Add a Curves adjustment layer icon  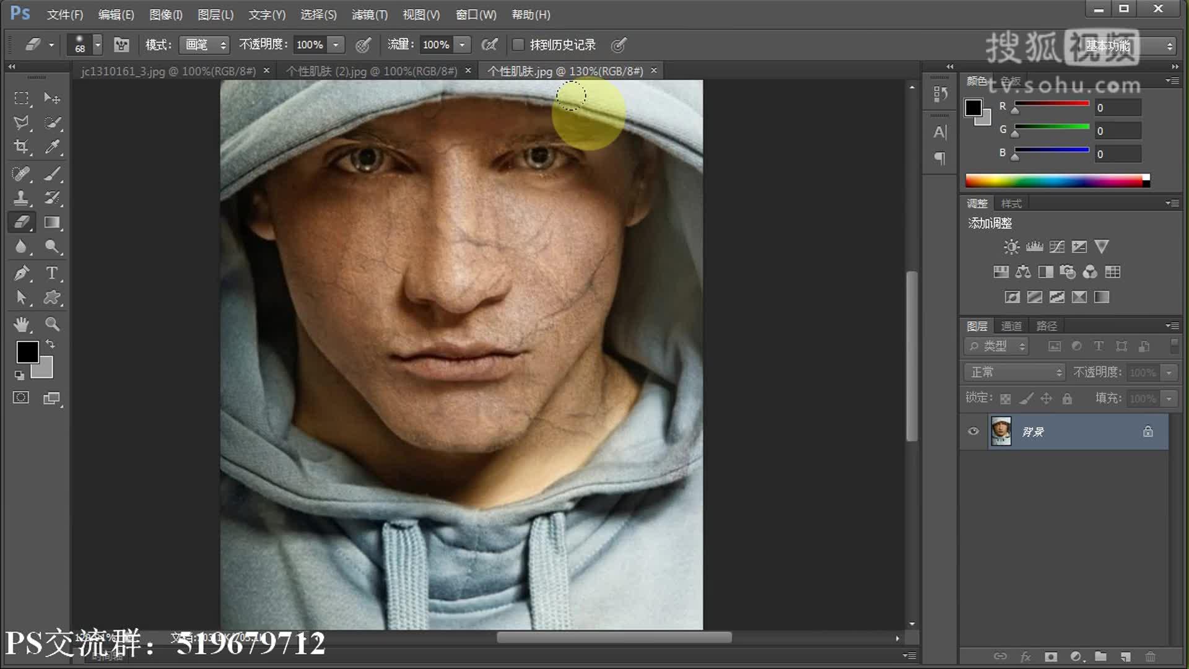coord(1056,247)
